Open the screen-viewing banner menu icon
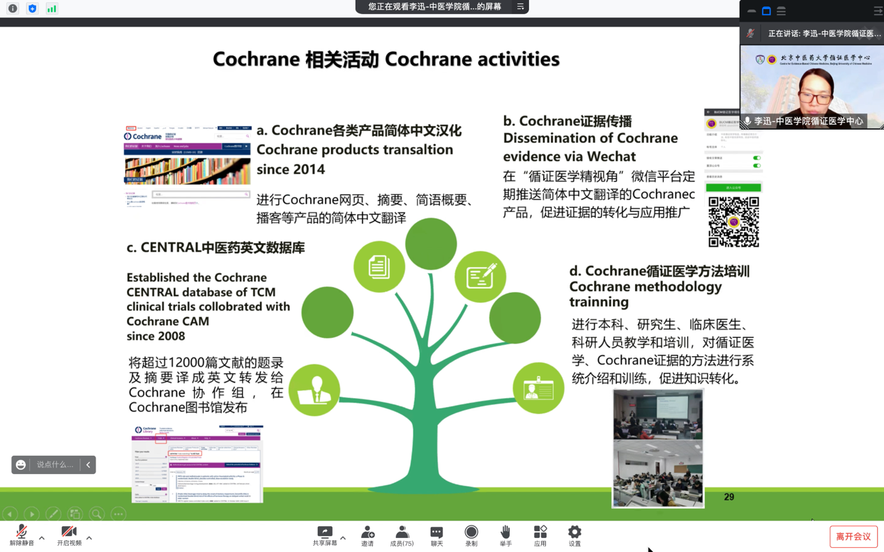 tap(520, 6)
